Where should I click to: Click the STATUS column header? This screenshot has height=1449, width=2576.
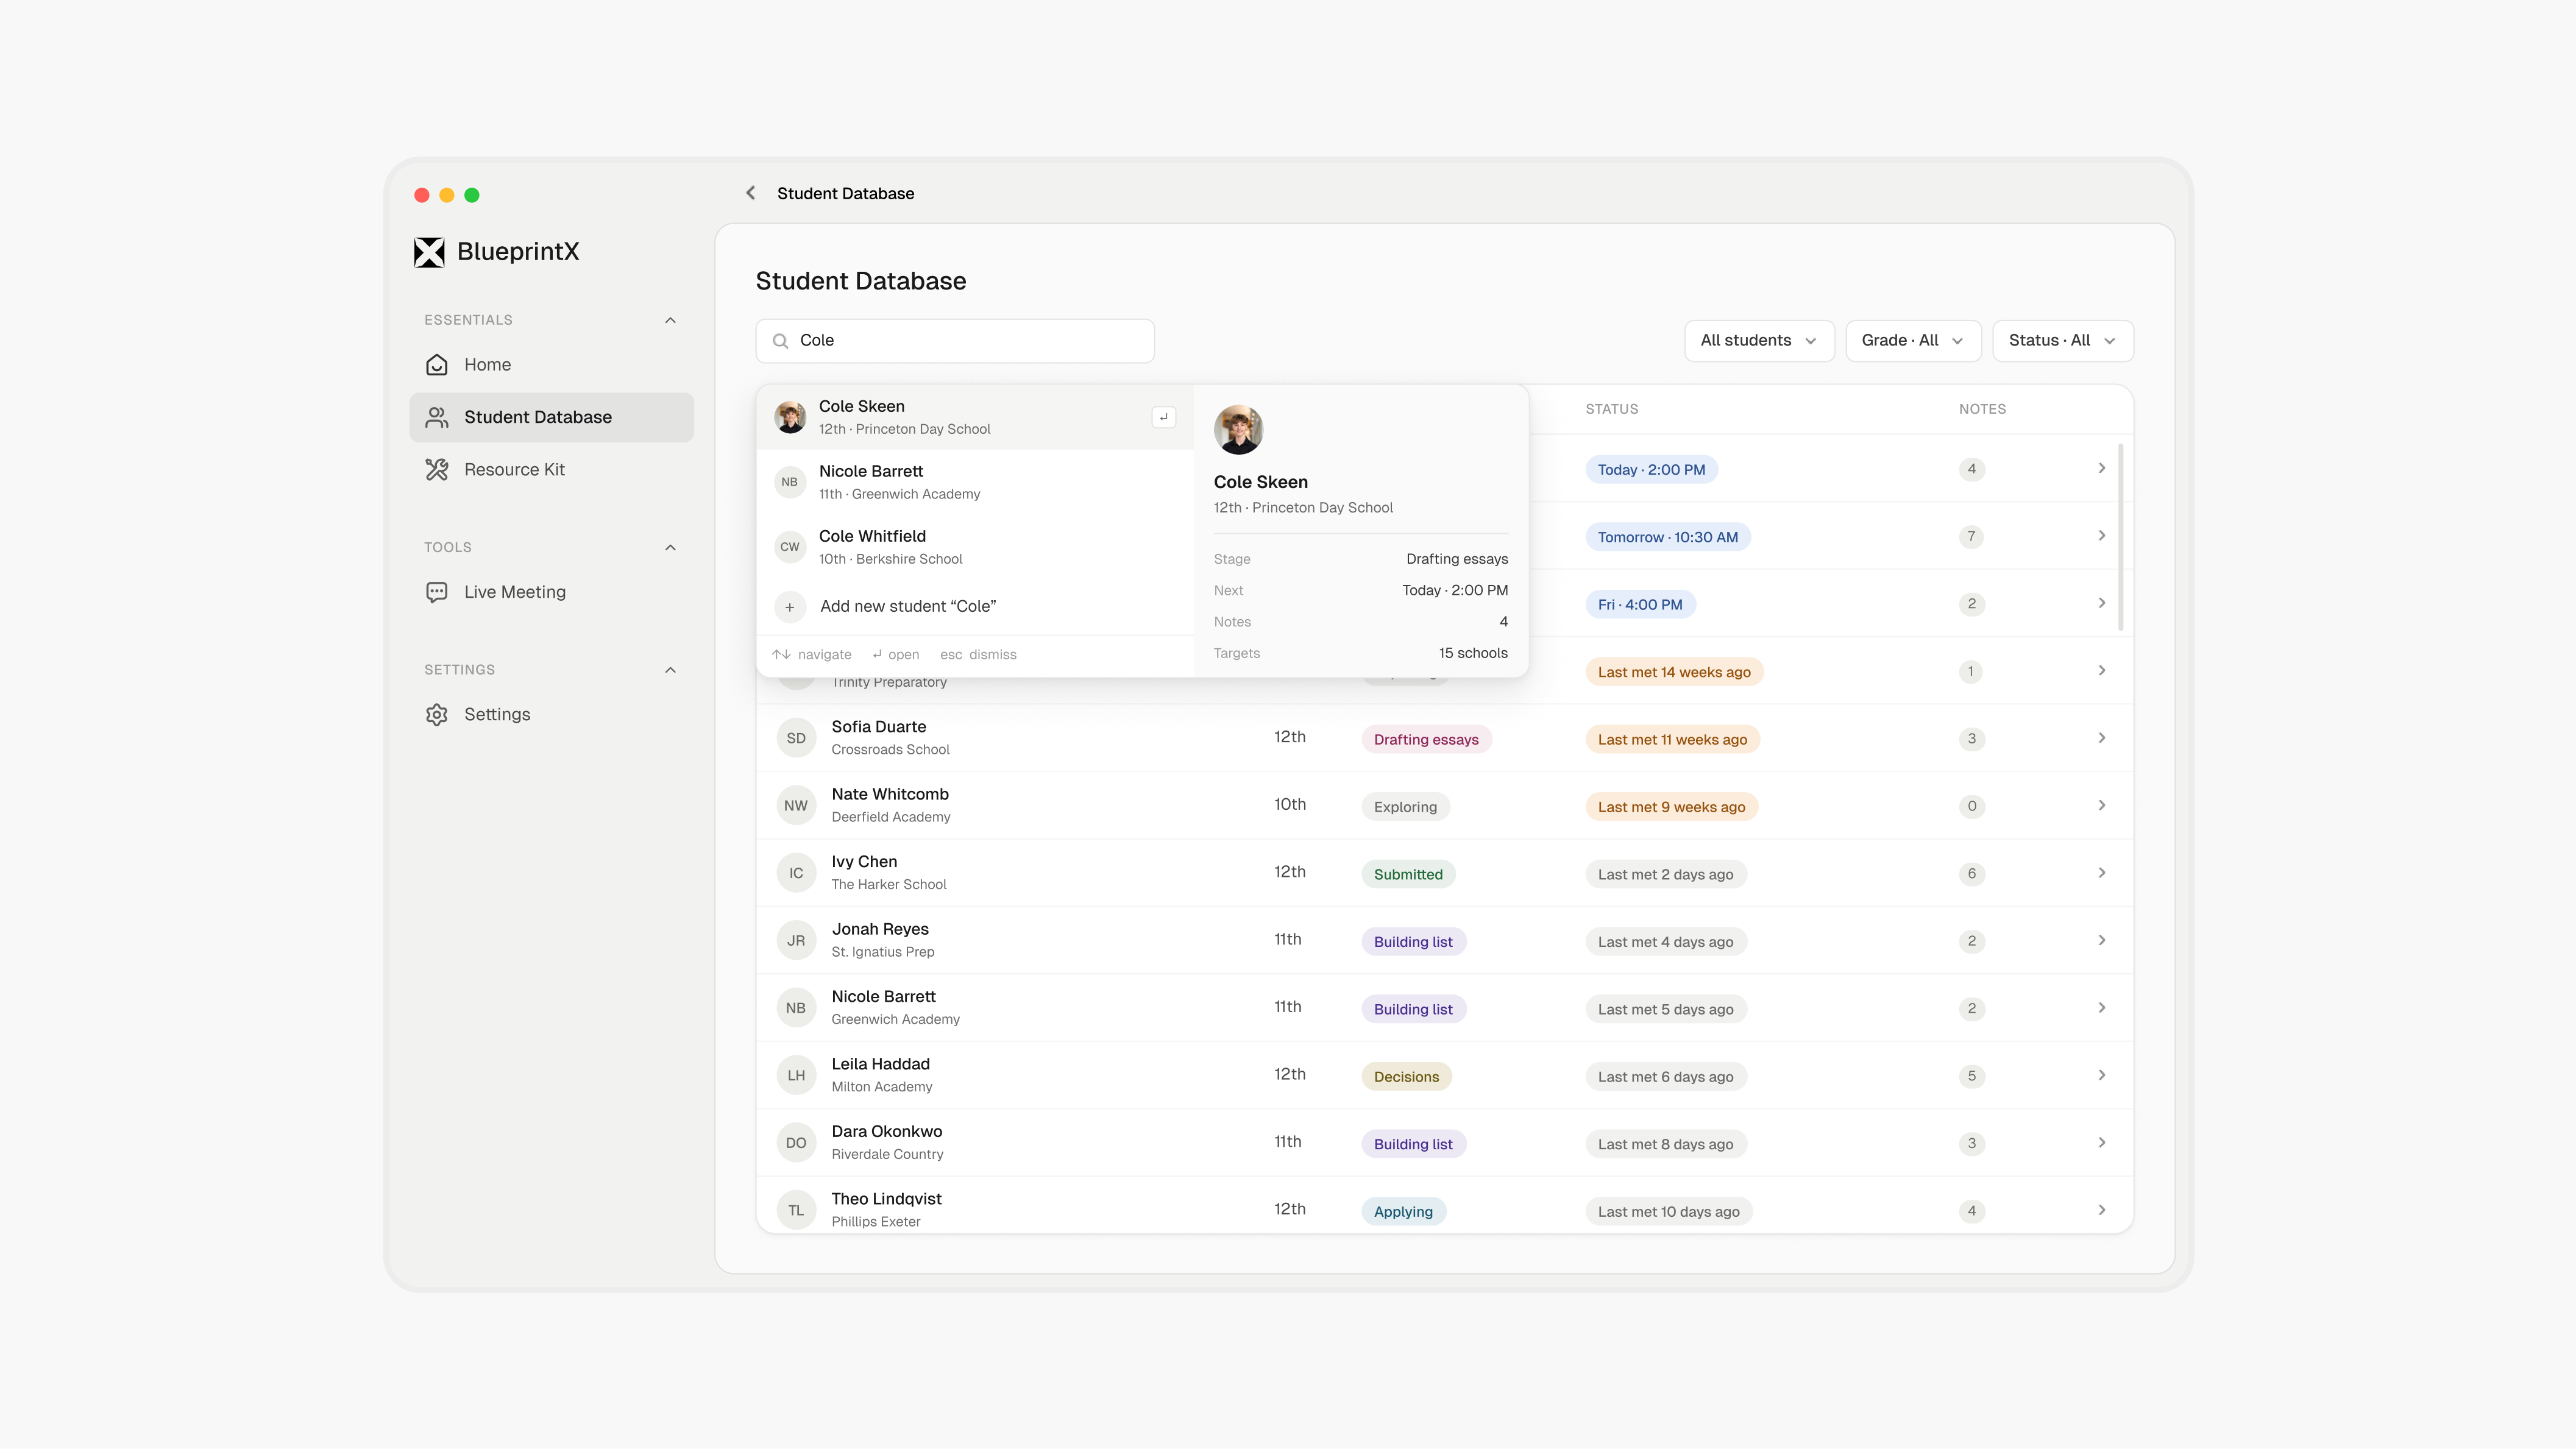click(x=1612, y=409)
